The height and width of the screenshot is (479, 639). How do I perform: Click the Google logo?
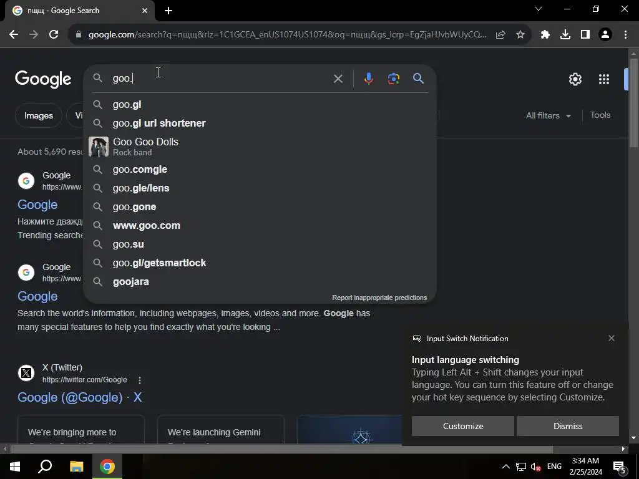(43, 79)
